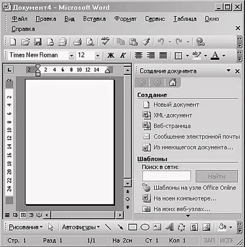
Task: Click the Copy toolbar icon
Action: tap(121, 42)
